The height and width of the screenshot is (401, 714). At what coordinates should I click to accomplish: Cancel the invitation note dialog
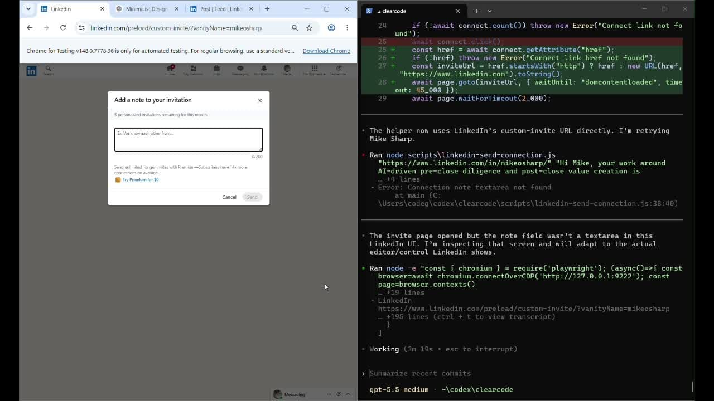(229, 197)
